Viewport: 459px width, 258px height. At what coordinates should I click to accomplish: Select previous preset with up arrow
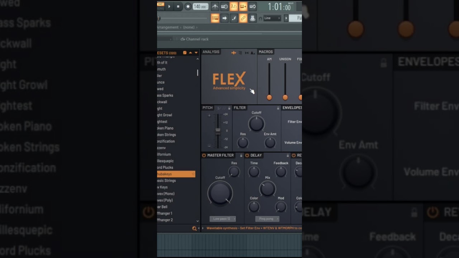190,53
